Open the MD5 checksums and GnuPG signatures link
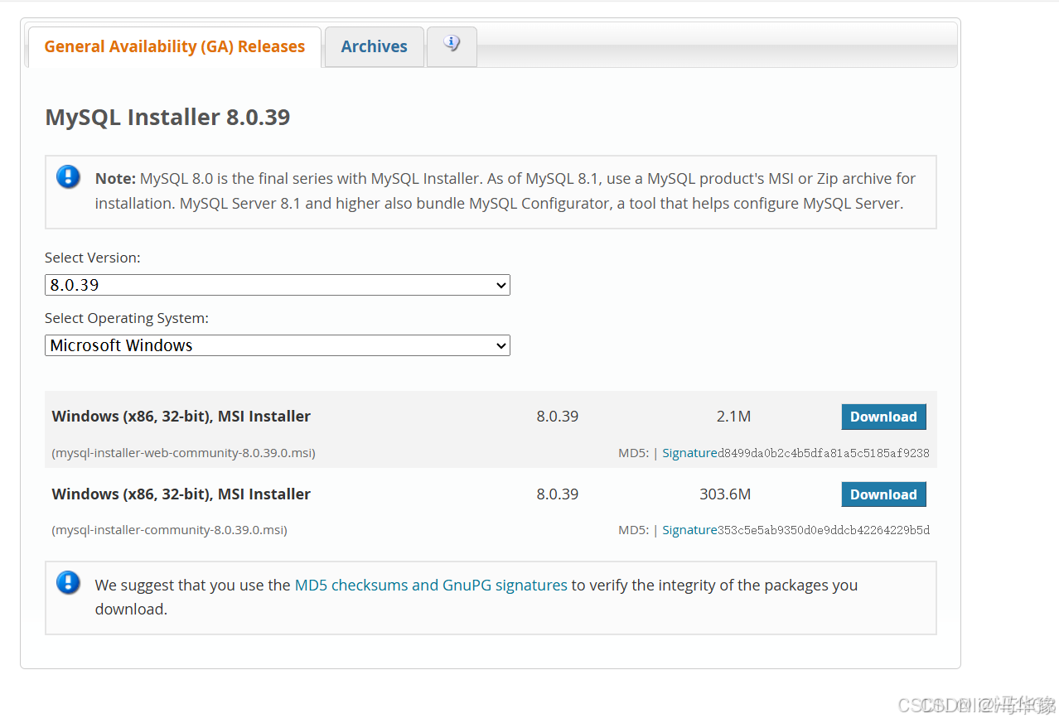Screen dimensions: 1059x723 tap(430, 585)
